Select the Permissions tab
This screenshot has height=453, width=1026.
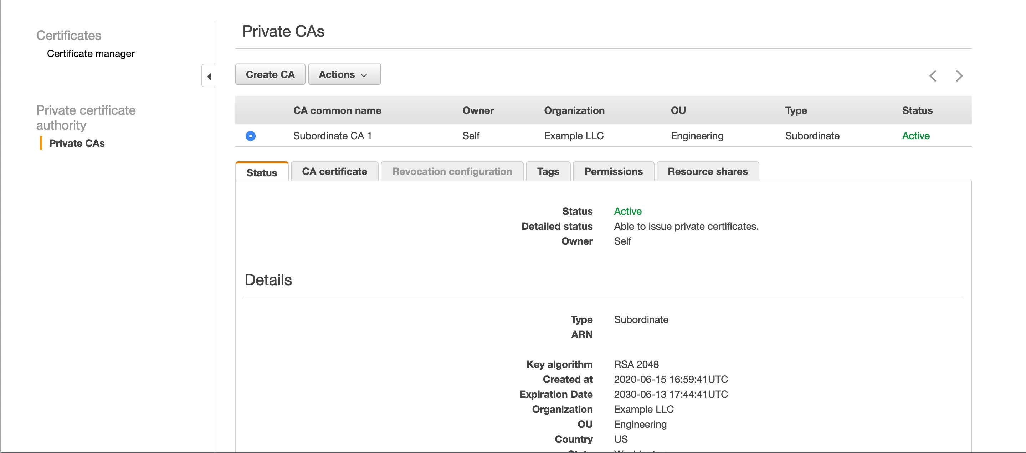[x=613, y=171]
